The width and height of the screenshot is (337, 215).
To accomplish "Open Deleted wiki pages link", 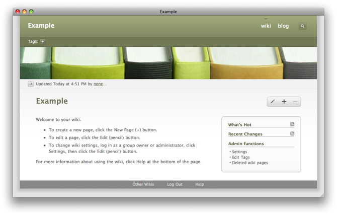I will tap(250, 163).
